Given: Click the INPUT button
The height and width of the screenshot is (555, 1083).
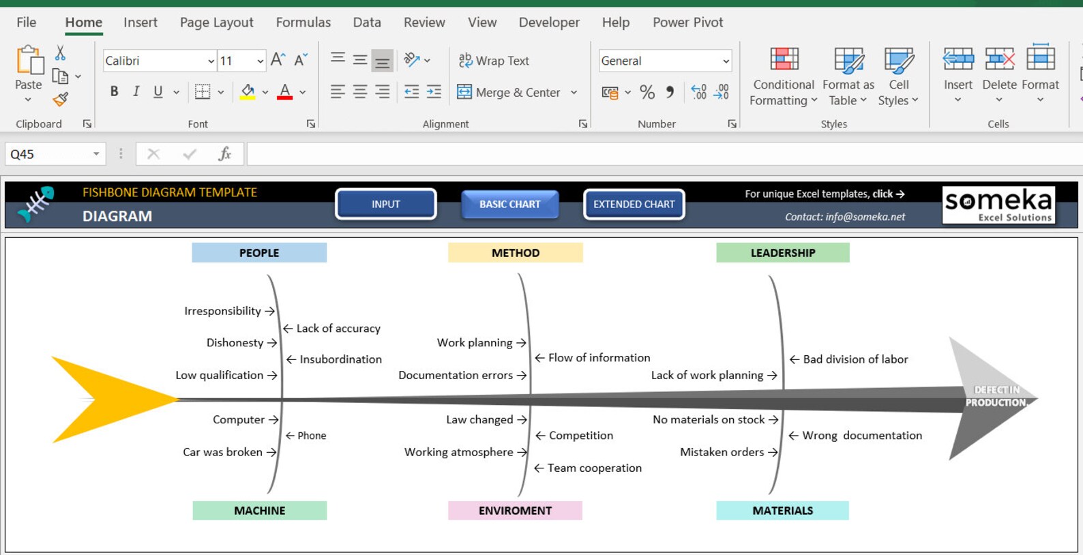Looking at the screenshot, I should point(386,204).
